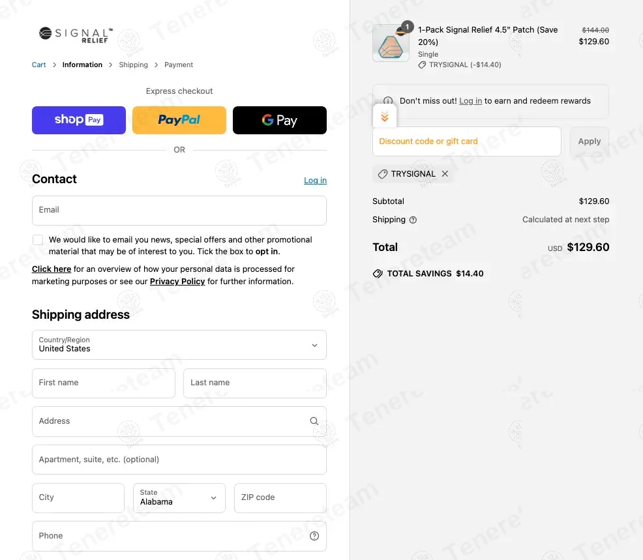643x560 pixels.
Task: Click the Signal Relief logo
Action: (x=76, y=35)
